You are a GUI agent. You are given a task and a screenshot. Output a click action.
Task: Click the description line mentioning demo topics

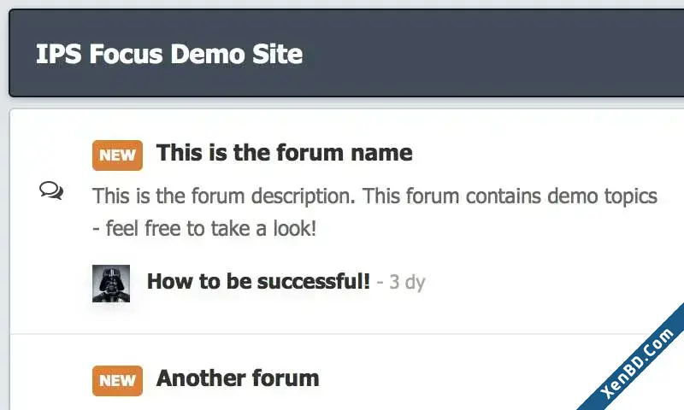pos(374,196)
